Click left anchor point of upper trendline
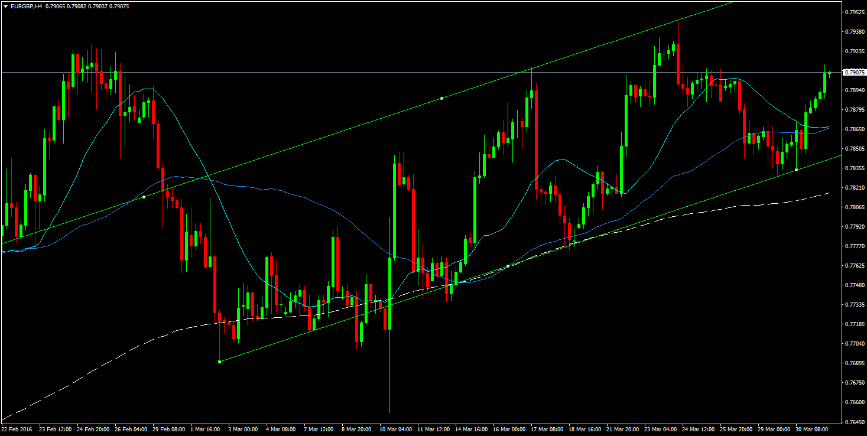The image size is (867, 436). 144,197
